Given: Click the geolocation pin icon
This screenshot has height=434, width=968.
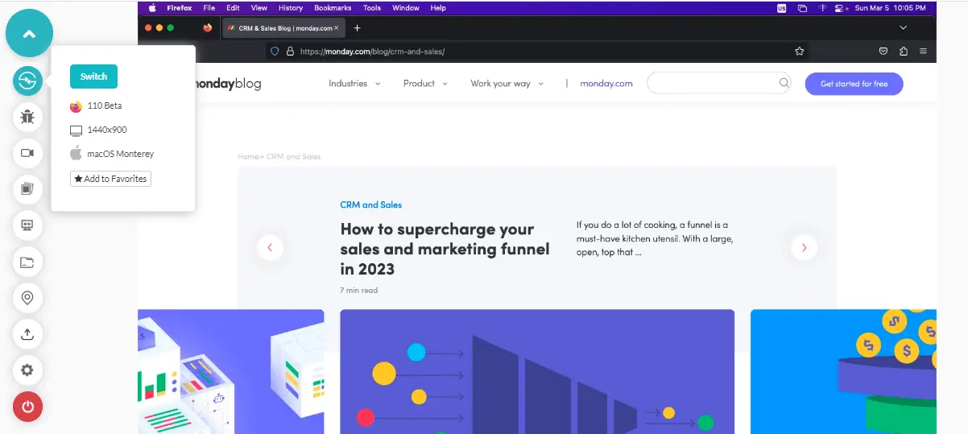Looking at the screenshot, I should 27,298.
